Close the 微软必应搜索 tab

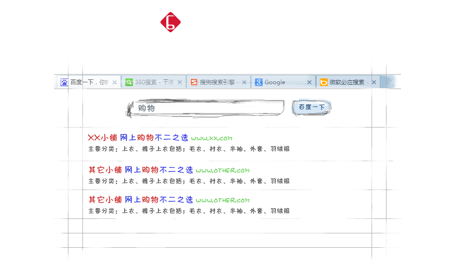[374, 82]
